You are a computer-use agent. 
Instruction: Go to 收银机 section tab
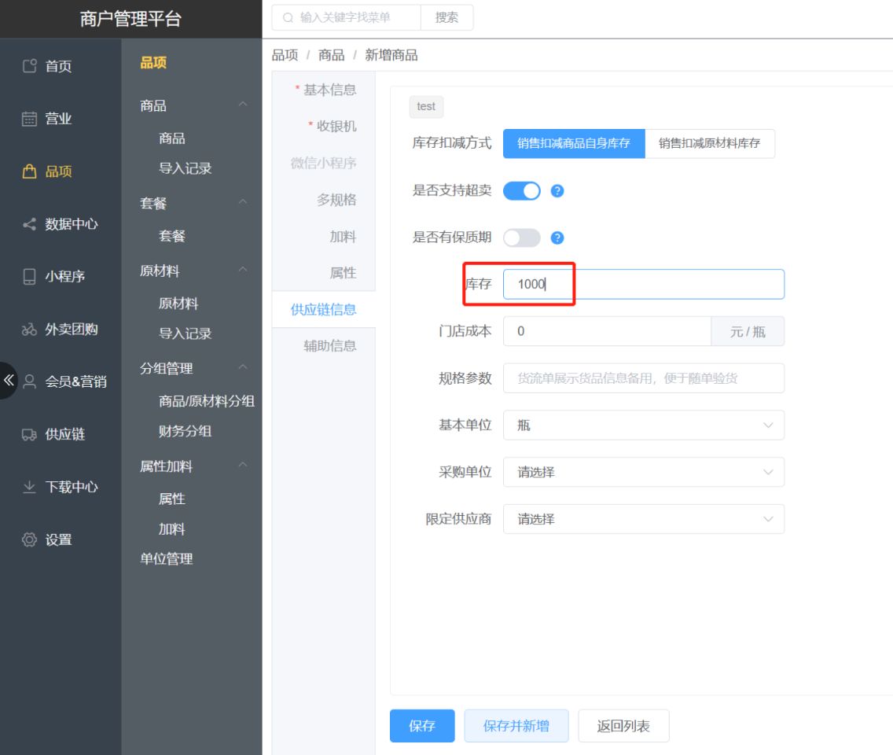[x=324, y=126]
